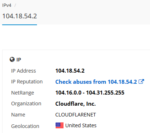Click the bold IP Address value 104.18.54.2
This screenshot has width=150, height=133.
point(70,71)
